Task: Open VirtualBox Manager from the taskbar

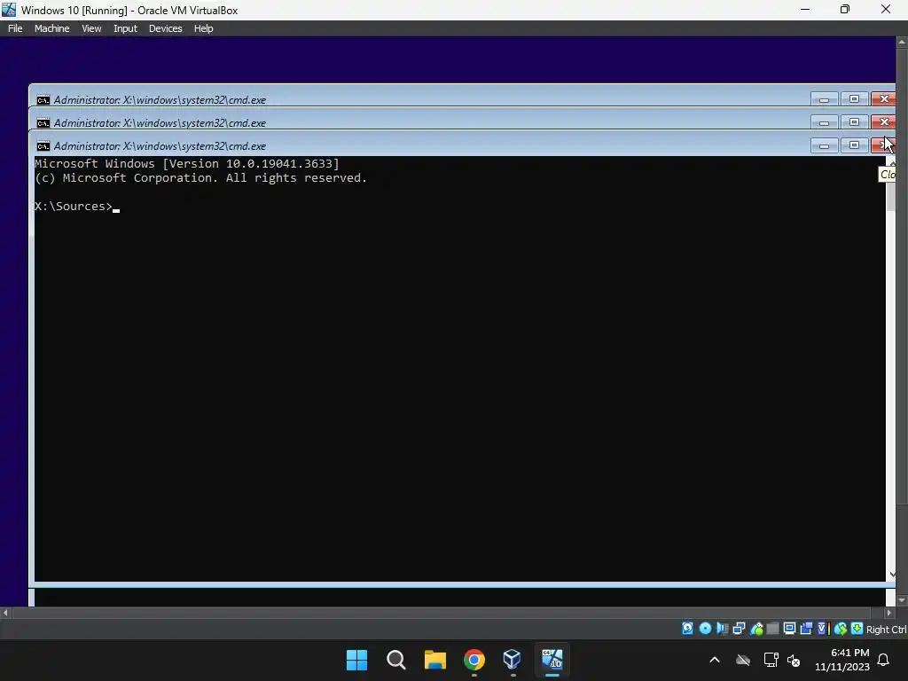Action: [x=513, y=660]
